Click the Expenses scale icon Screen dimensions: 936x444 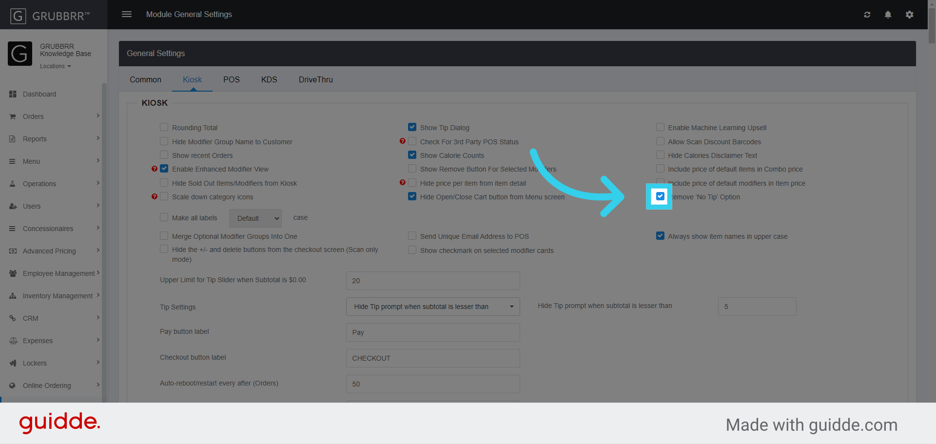[x=13, y=341]
